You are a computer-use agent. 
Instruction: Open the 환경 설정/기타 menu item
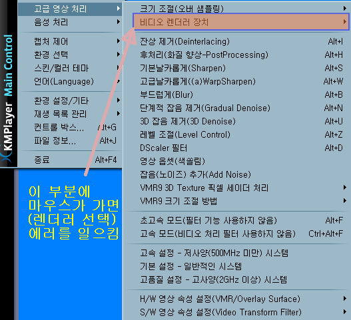pos(70,100)
